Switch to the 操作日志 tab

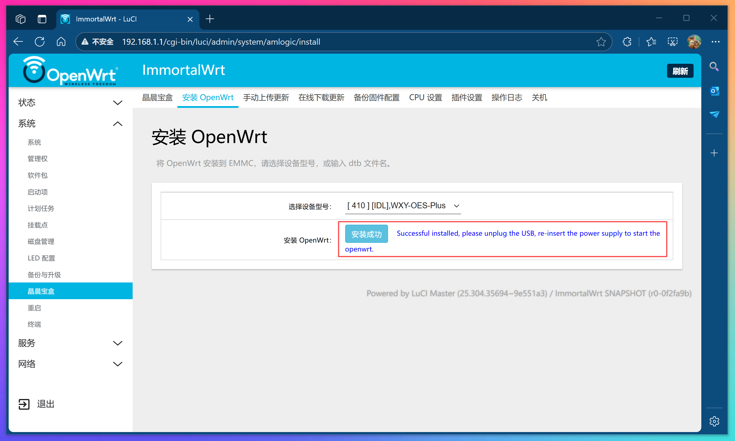506,97
